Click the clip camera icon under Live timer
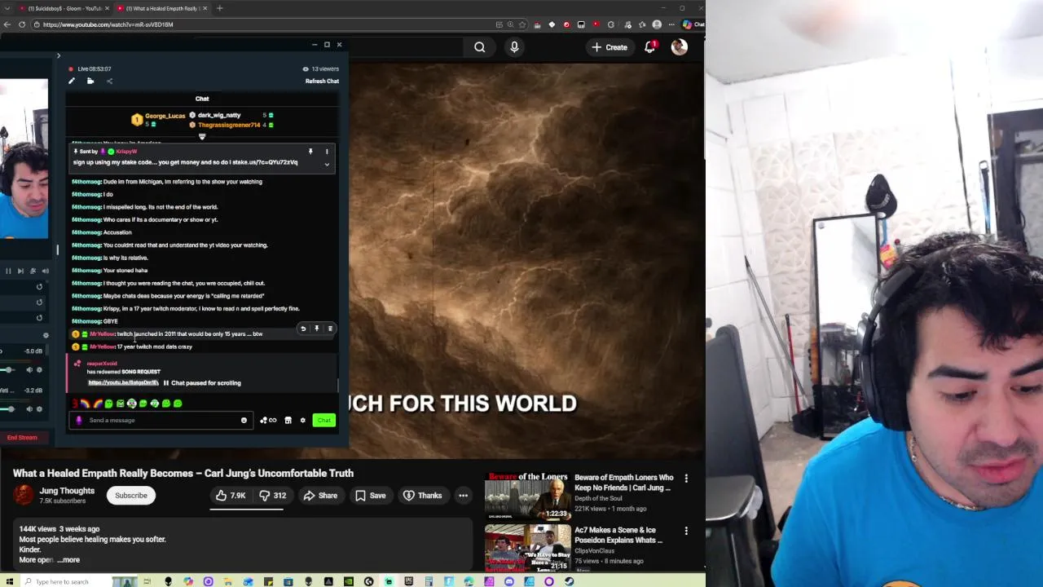This screenshot has height=587, width=1043. click(90, 81)
